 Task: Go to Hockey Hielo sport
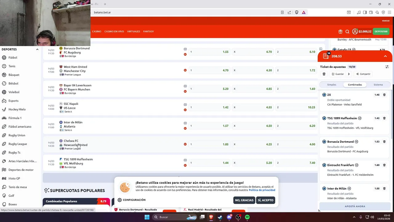coord(17,109)
